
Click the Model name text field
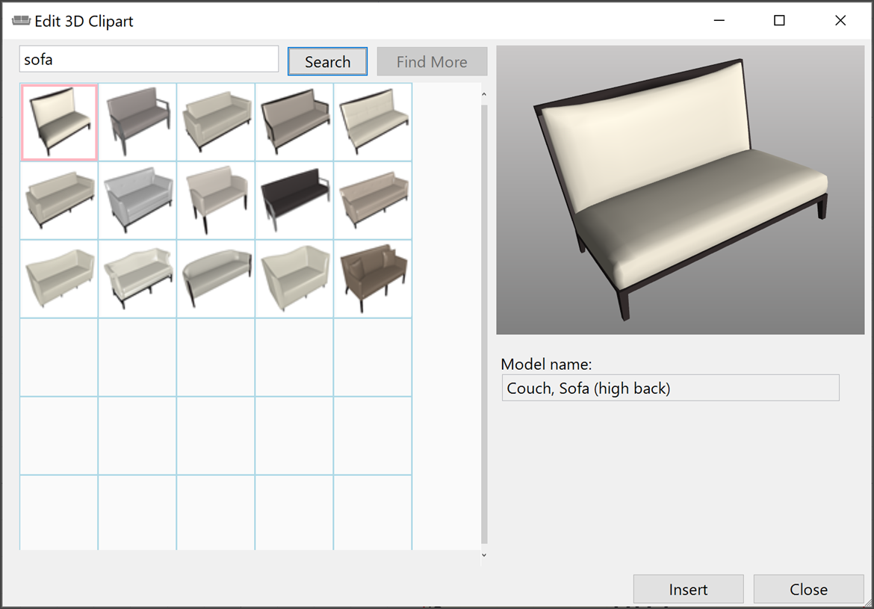(671, 388)
